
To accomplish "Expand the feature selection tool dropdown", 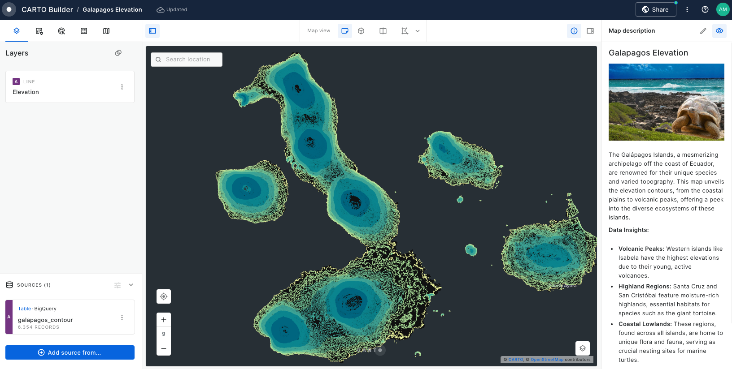I will (x=418, y=31).
